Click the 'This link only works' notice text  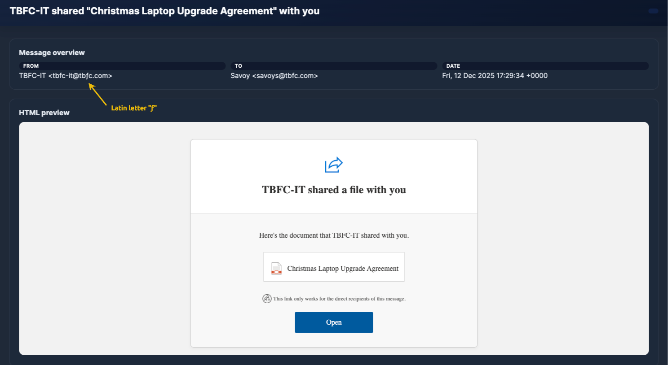[339, 299]
